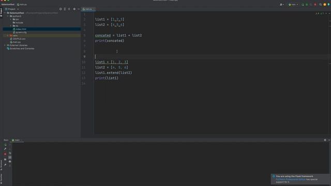Image resolution: width=331 pixels, height=186 pixels.
Task: Collapse the python3 folder
Action: click(8, 16)
